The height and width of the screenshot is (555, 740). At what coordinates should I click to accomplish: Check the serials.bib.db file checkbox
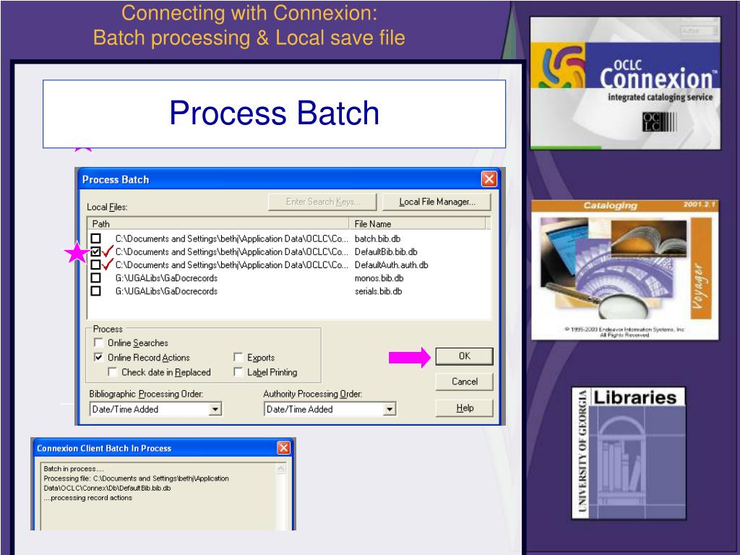pyautogui.click(x=96, y=291)
